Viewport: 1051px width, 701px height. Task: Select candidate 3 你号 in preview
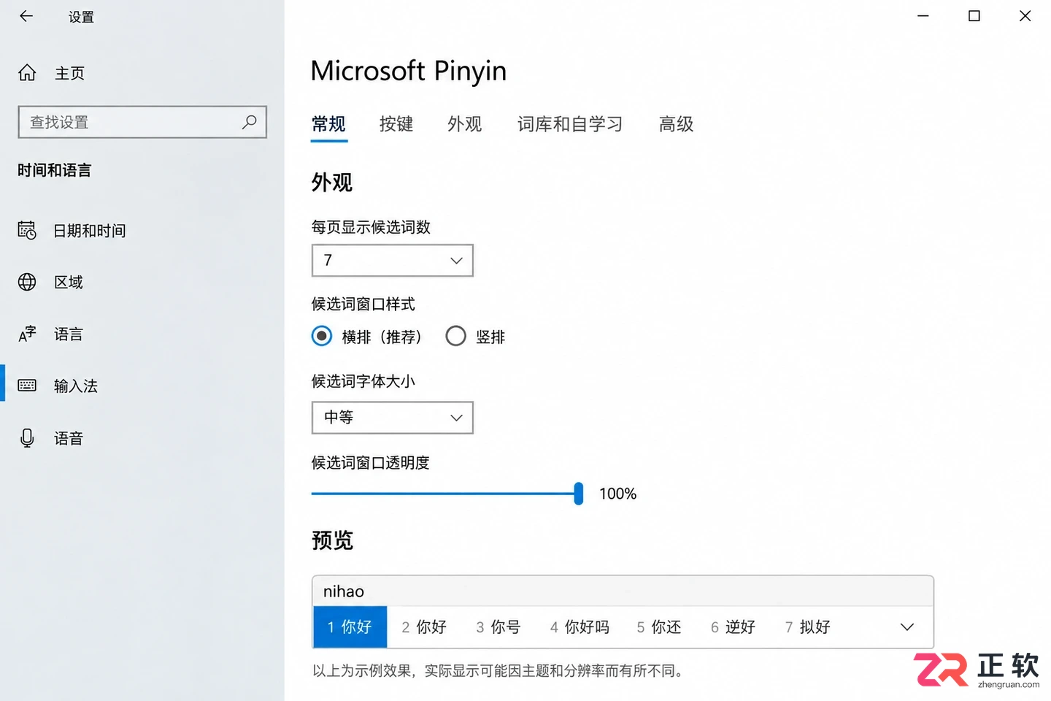498,627
